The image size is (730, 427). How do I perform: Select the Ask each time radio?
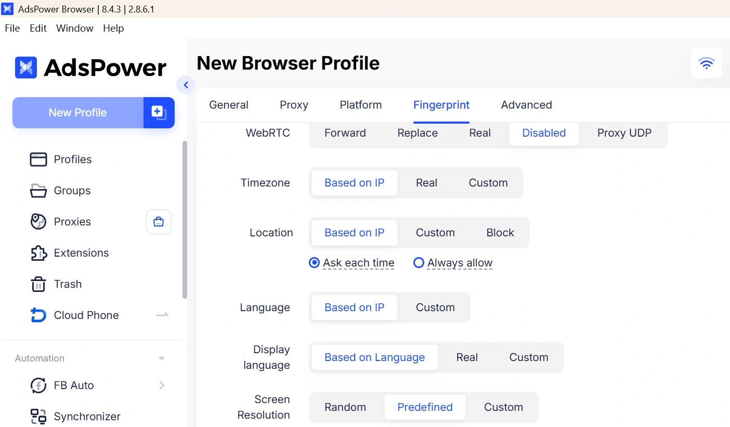[x=314, y=263]
